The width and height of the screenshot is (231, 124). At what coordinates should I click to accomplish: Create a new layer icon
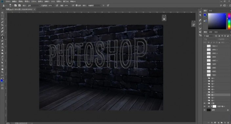tap(225, 123)
